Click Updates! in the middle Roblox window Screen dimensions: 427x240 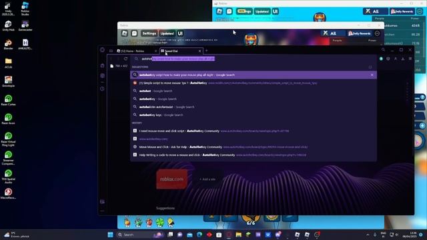[x=167, y=33]
